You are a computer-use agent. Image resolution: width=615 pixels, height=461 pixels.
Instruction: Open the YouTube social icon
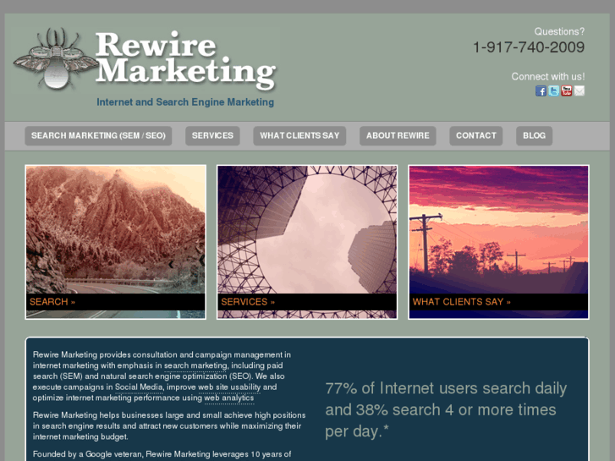[x=567, y=91]
